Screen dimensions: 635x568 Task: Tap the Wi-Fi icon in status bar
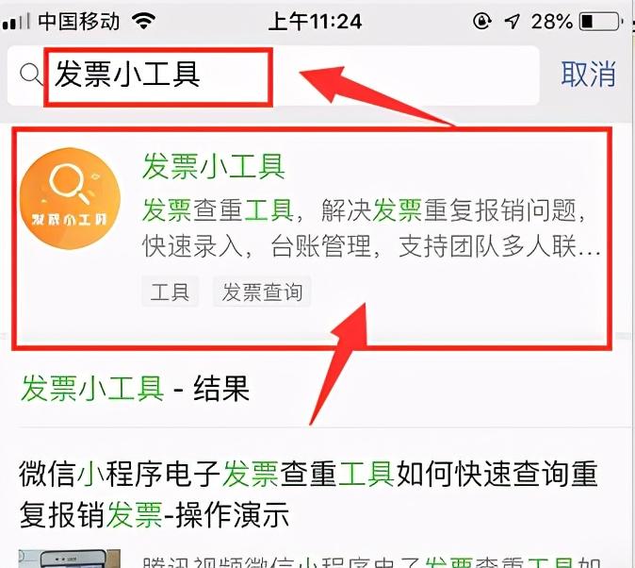(x=144, y=21)
